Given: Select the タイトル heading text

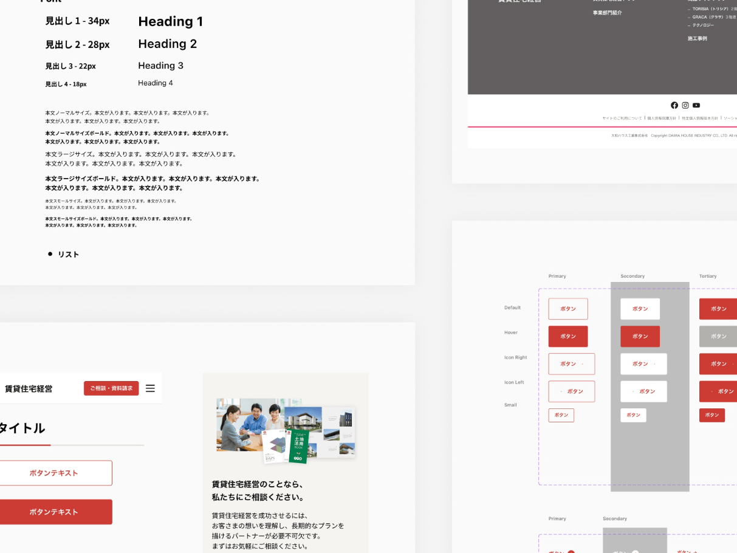Looking at the screenshot, I should click(x=22, y=428).
